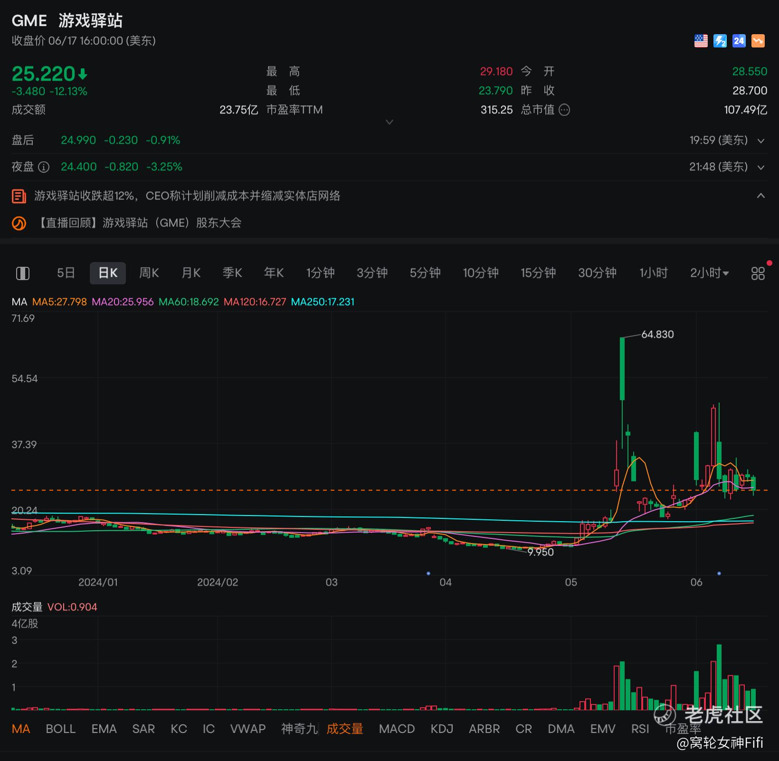The width and height of the screenshot is (779, 761).
Task: Switch on the BOLL indicator
Action: click(x=60, y=729)
